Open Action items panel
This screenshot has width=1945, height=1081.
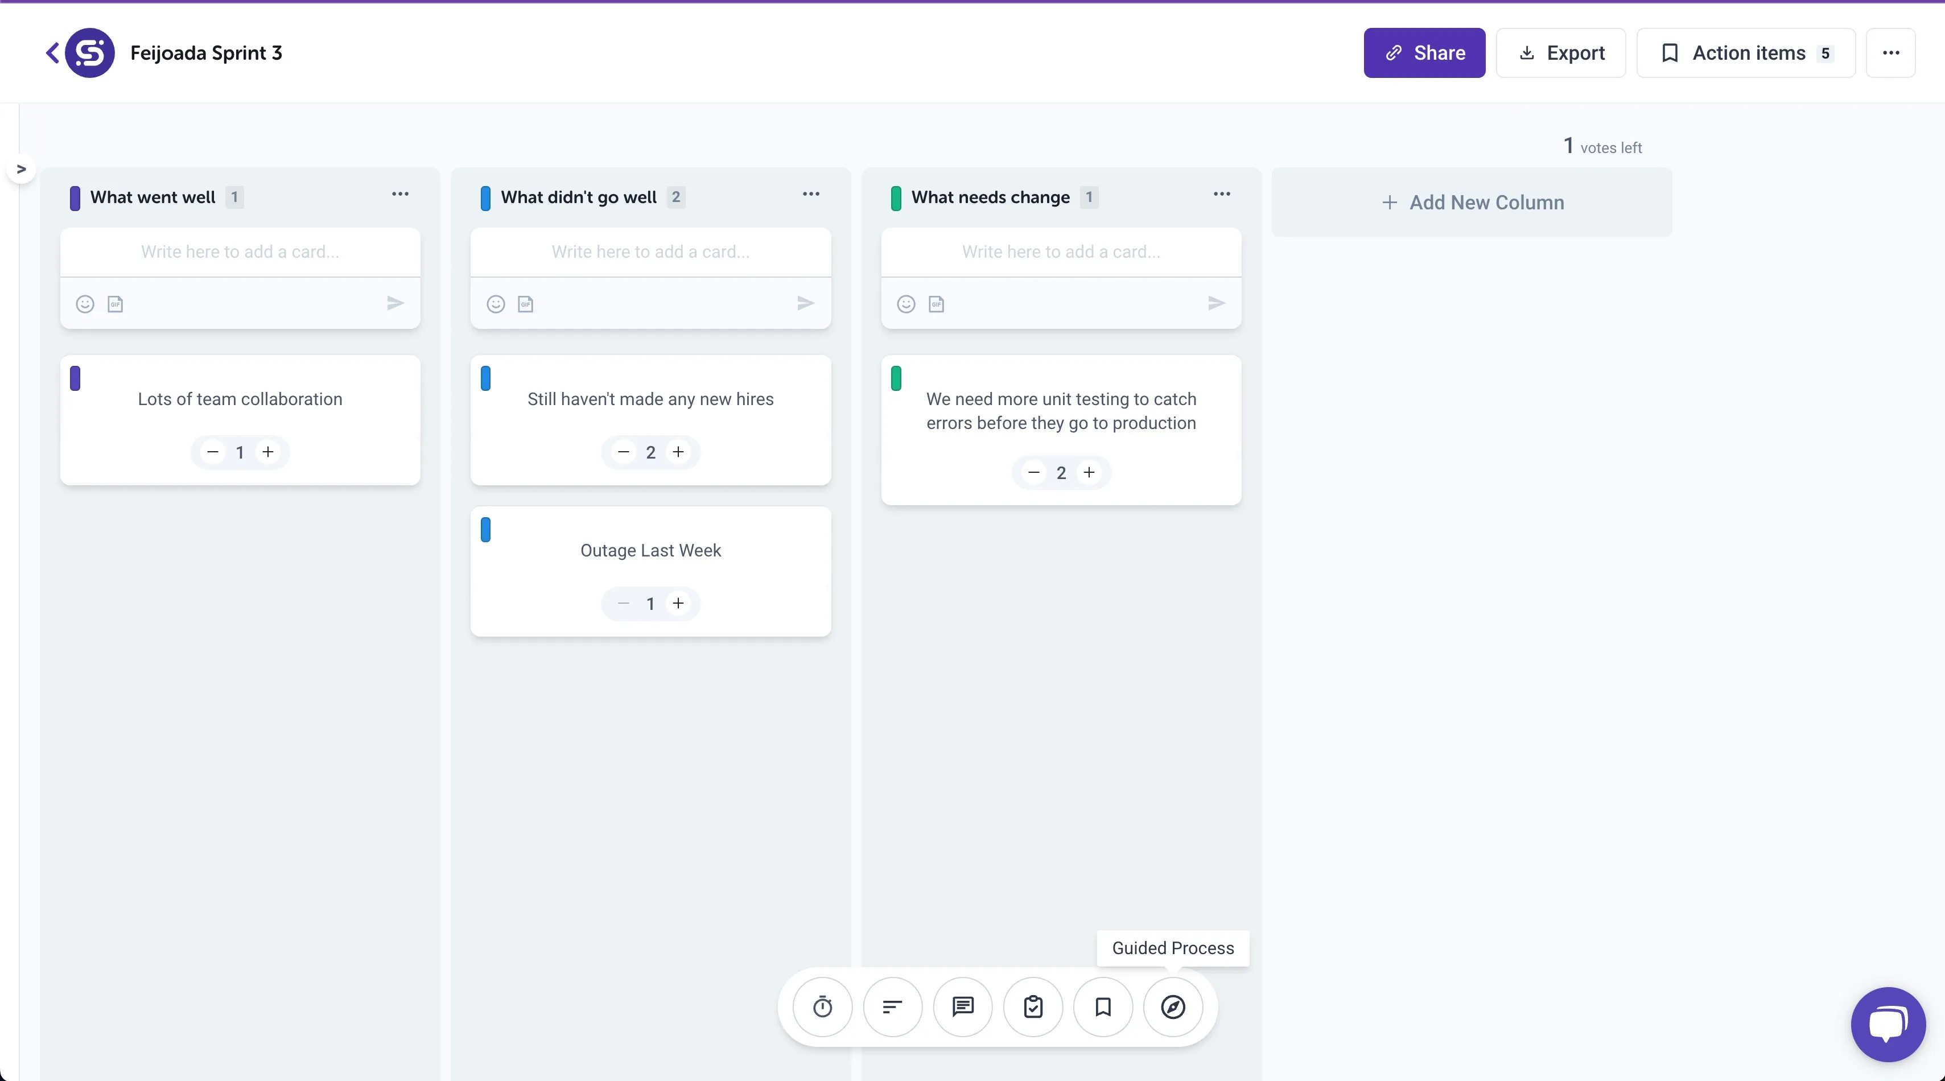coord(1746,53)
